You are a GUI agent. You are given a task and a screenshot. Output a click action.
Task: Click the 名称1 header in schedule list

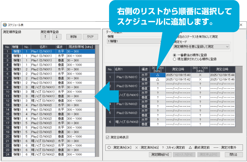pos(44,47)
